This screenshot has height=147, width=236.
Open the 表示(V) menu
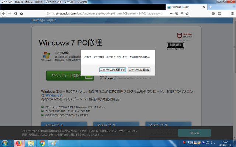(x=29, y=2)
